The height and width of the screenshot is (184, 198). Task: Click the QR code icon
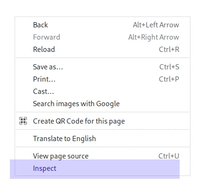tap(23, 121)
